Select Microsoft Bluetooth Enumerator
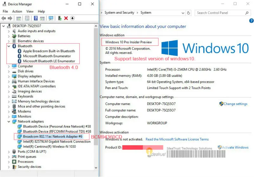Viewport: 254px width, 177px height. [x=47, y=56]
